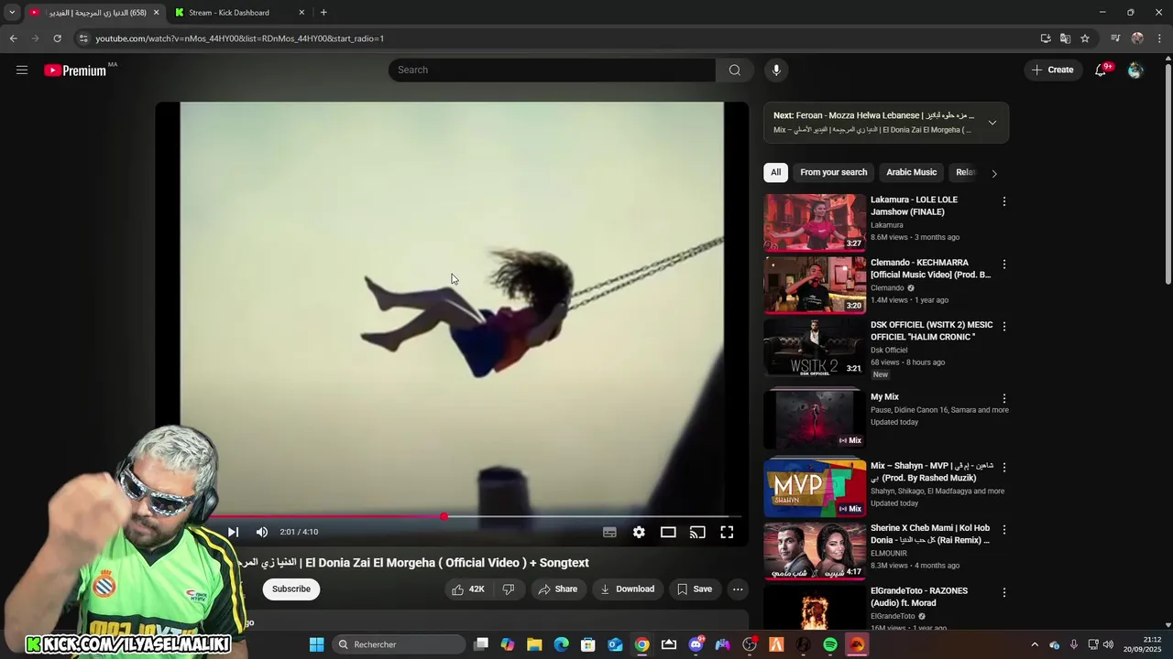1173x659 pixels.
Task: Open Microsoft Edge from the taskbar
Action: 561,644
